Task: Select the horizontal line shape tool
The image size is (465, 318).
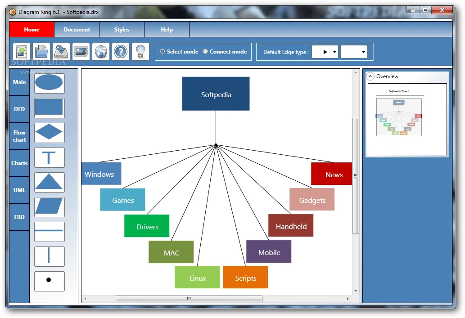Action: 49,232
